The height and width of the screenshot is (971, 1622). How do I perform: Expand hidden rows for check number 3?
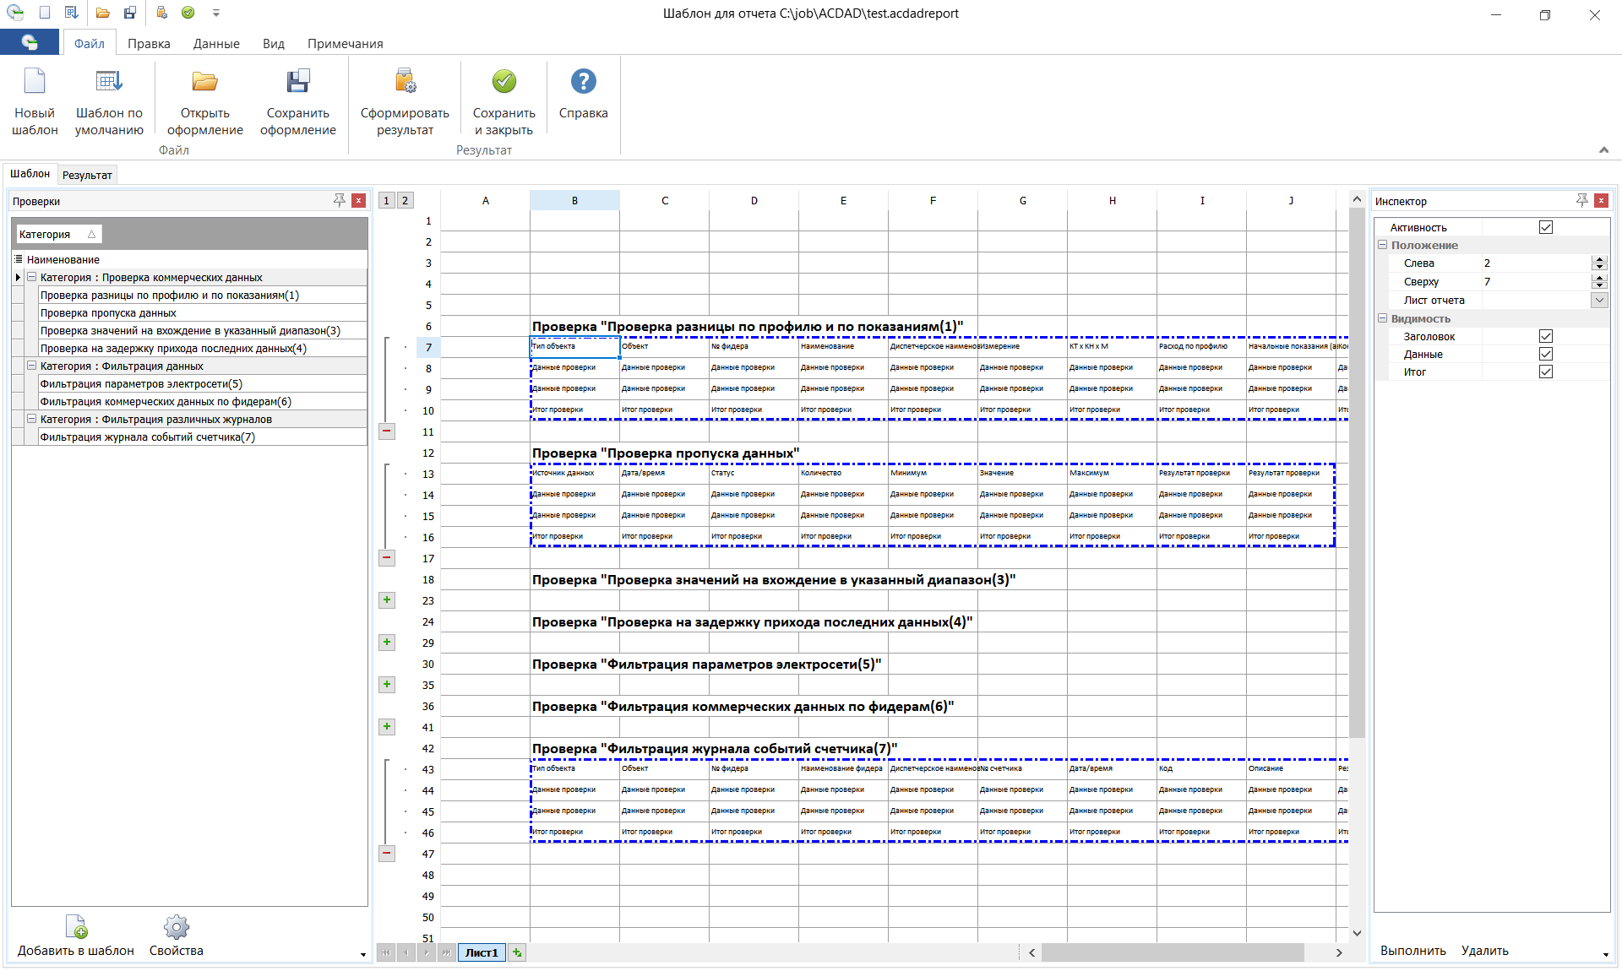tap(387, 599)
